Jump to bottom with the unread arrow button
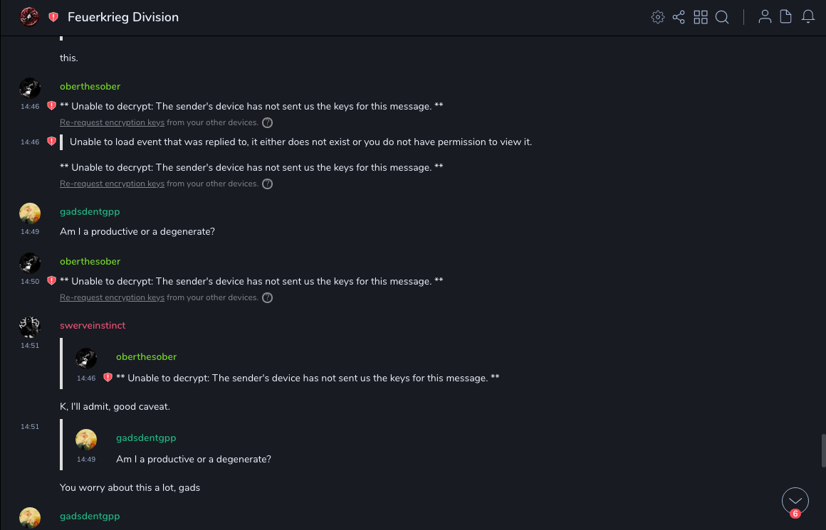 tap(795, 502)
